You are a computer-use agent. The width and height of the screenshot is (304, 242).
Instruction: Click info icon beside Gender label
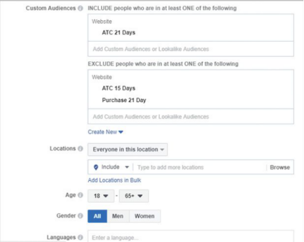click(81, 216)
